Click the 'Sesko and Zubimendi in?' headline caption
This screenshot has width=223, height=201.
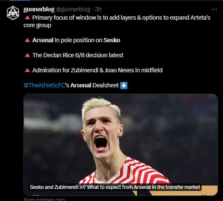point(115,187)
